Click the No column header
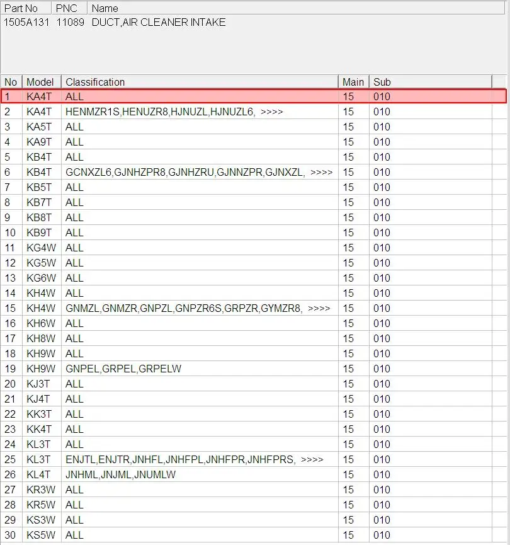 click(x=11, y=82)
